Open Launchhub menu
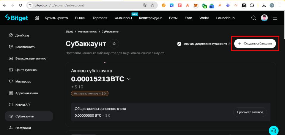 [x=225, y=18]
